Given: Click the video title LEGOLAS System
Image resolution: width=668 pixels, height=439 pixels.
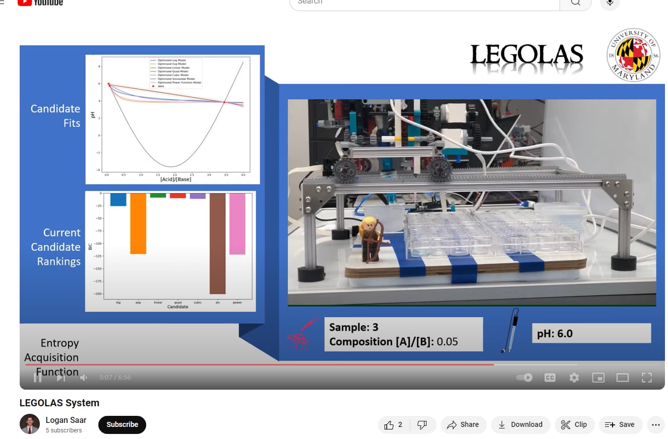Looking at the screenshot, I should tap(59, 403).
